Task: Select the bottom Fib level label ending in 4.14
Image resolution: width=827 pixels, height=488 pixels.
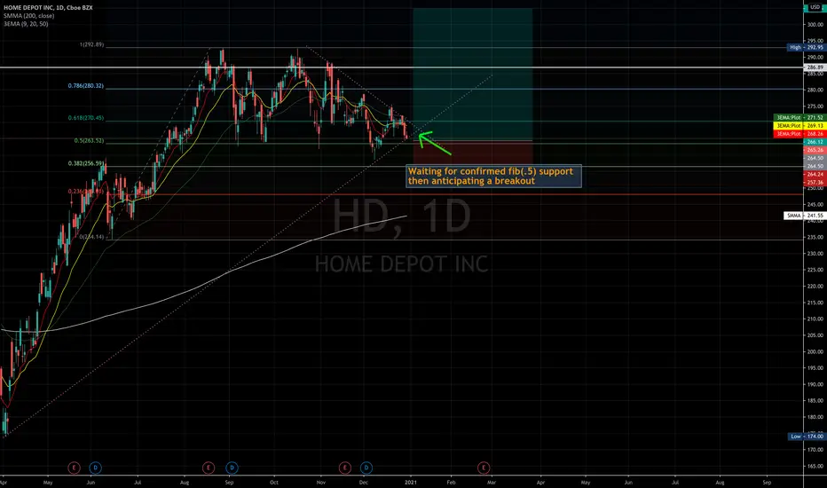Action: coord(91,237)
